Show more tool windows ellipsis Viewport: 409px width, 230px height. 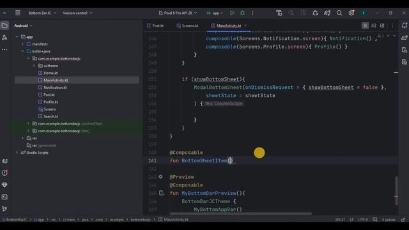click(4, 50)
